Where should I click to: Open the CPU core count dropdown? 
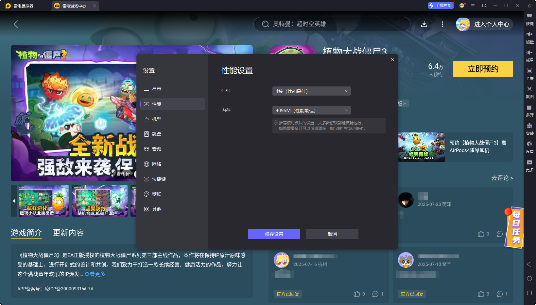pyautogui.click(x=311, y=91)
